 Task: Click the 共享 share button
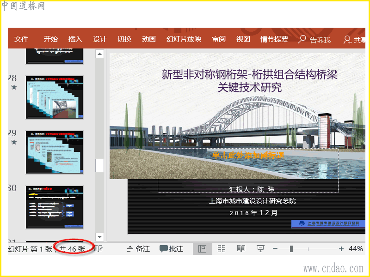354,40
